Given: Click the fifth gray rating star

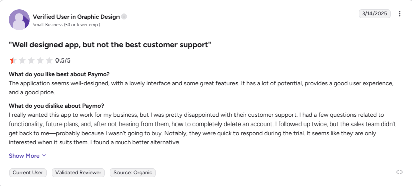Looking at the screenshot, I should [49, 60].
